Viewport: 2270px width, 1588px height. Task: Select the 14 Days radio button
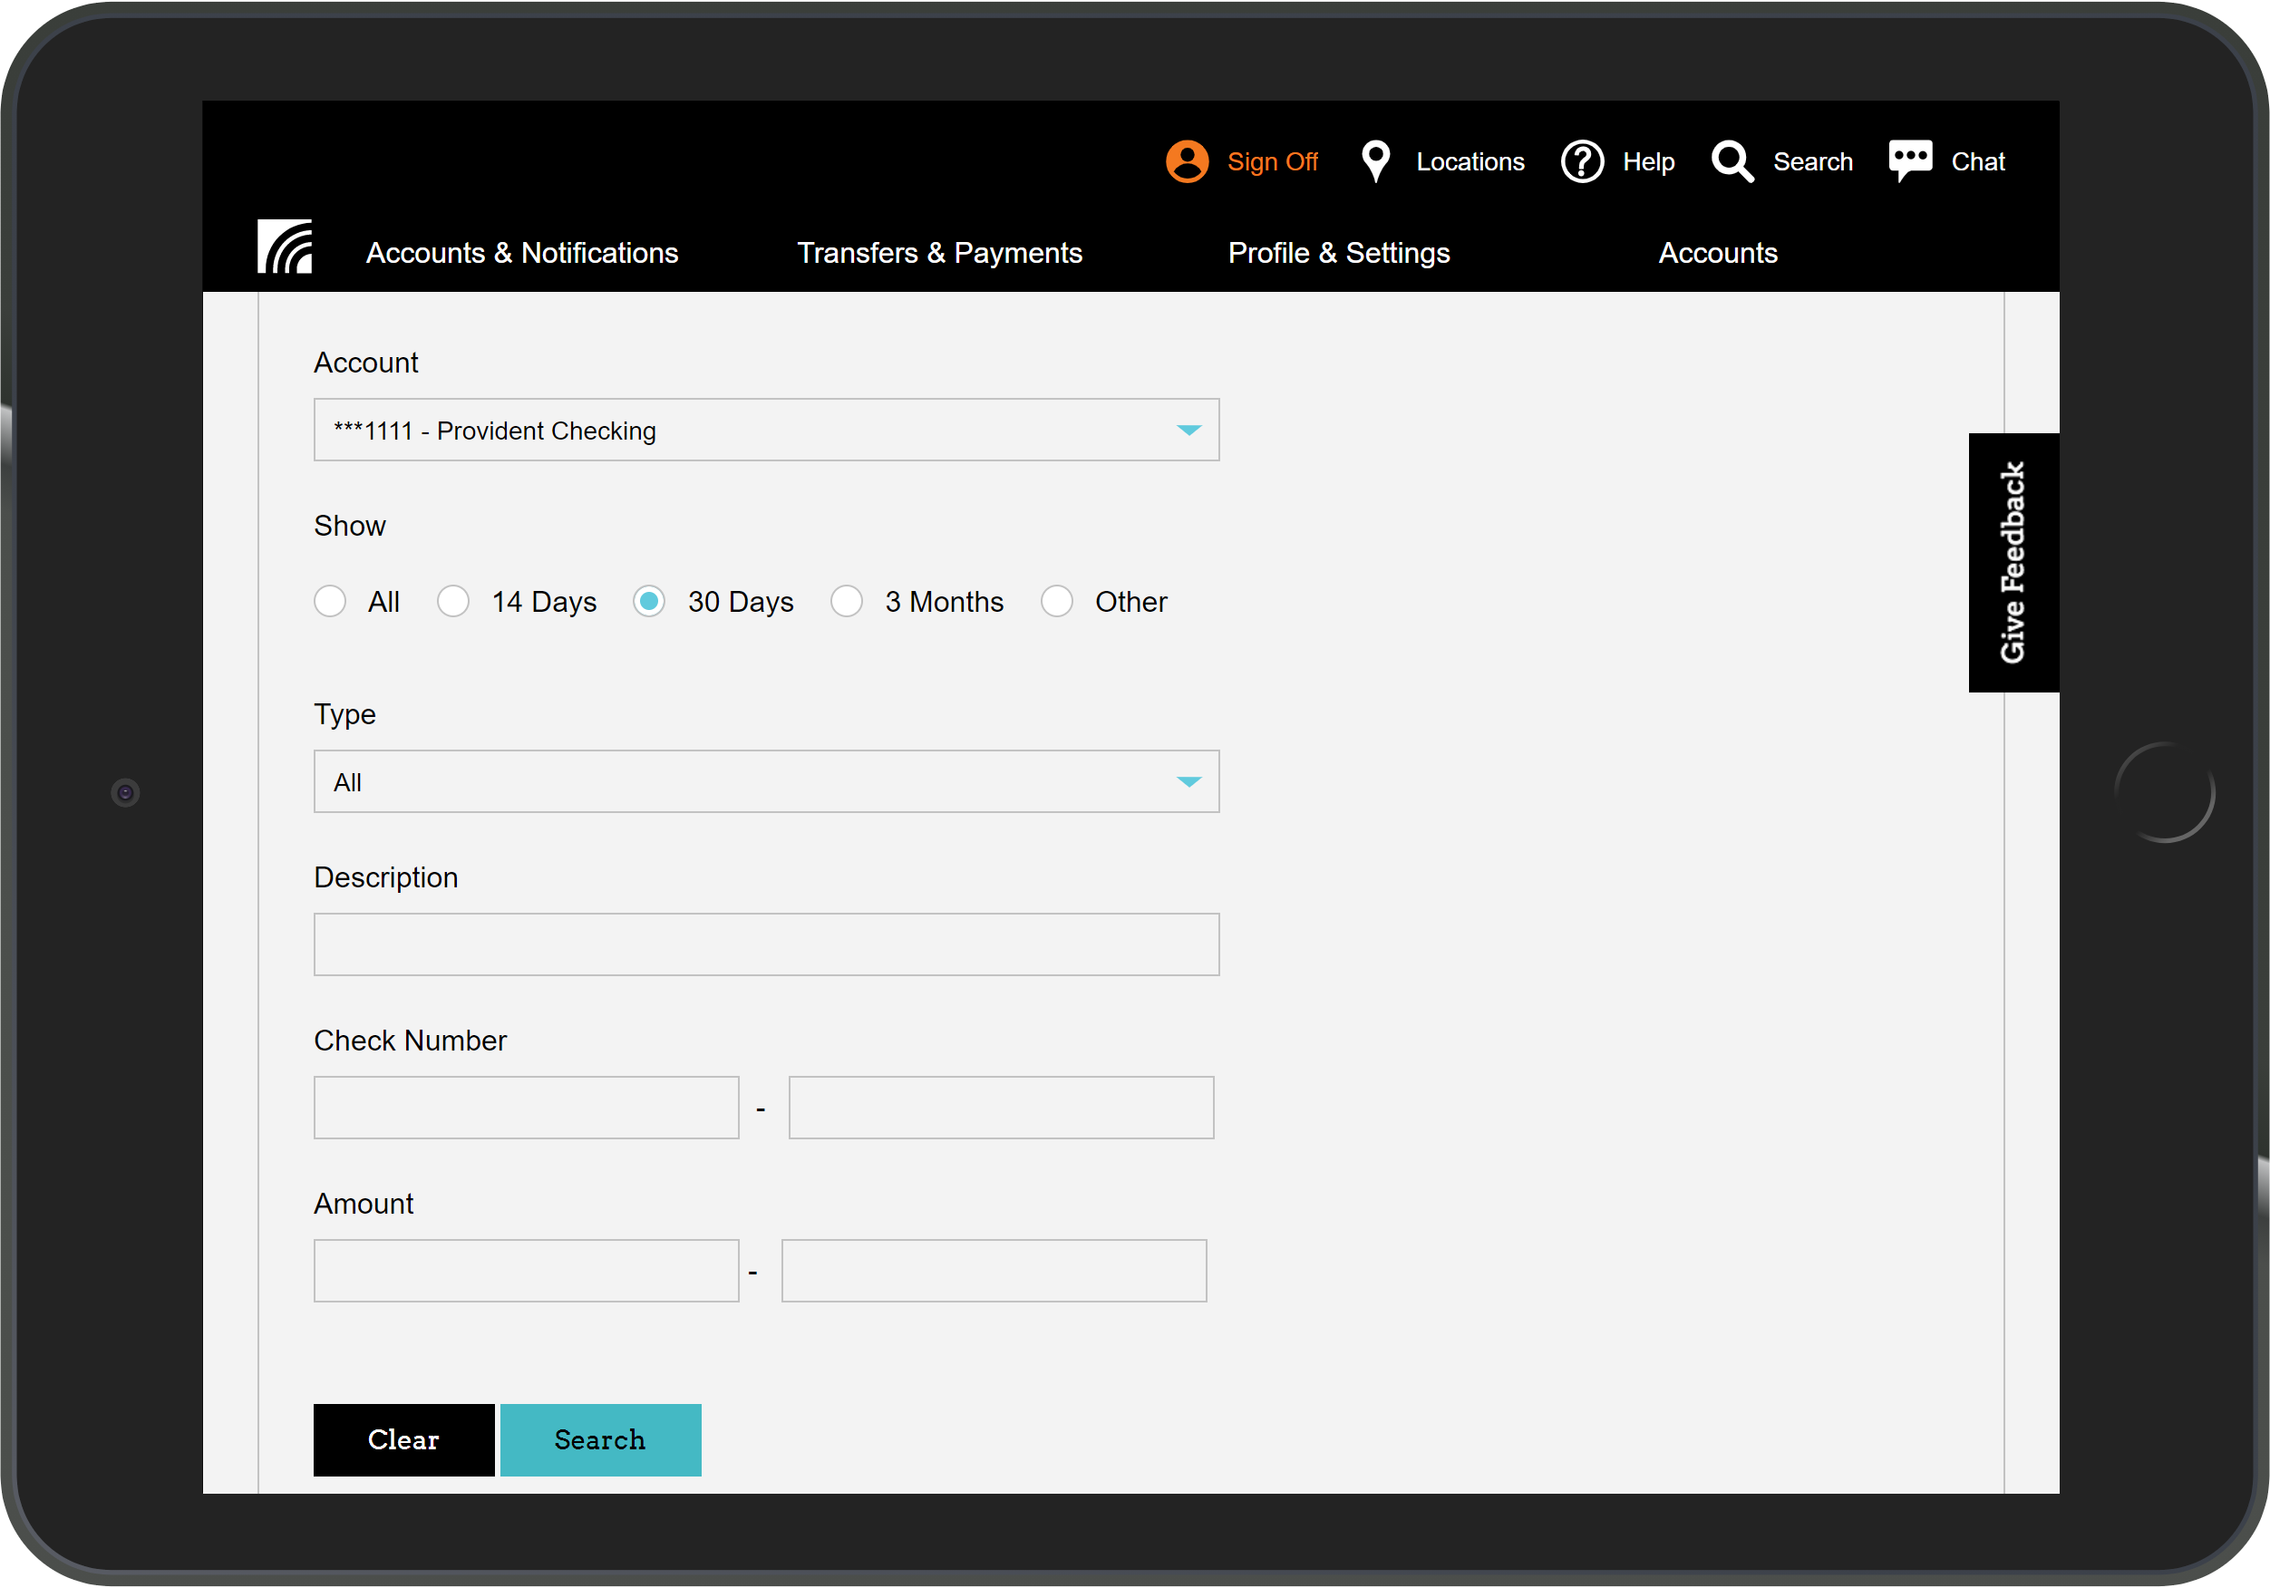[452, 601]
